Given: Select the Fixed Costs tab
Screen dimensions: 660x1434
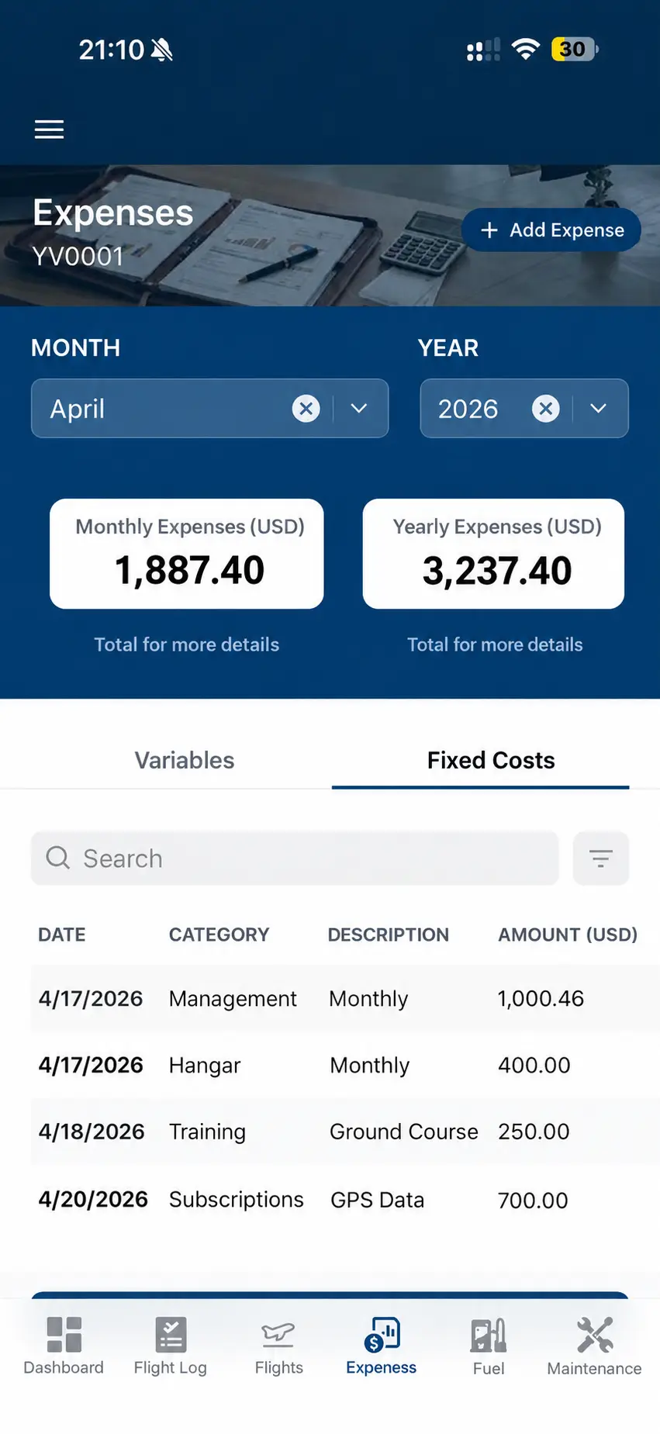Looking at the screenshot, I should click(x=491, y=760).
